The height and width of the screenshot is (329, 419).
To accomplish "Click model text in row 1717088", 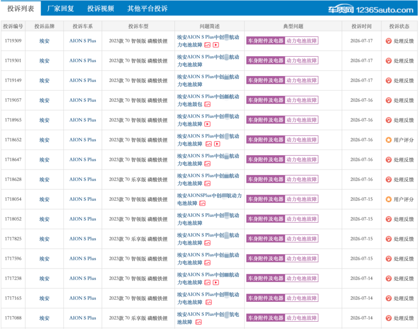I will pos(138,318).
